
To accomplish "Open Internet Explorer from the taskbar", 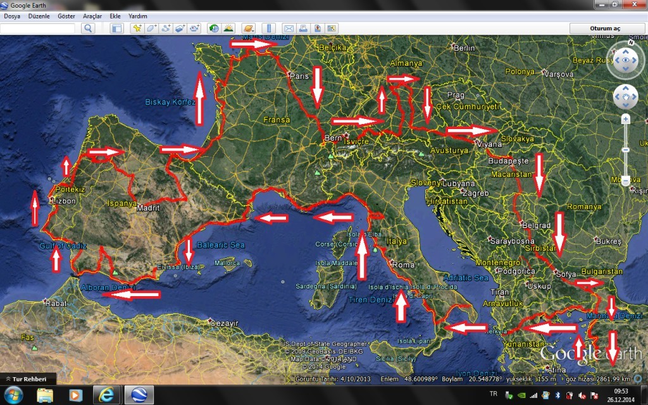I will (x=106, y=395).
